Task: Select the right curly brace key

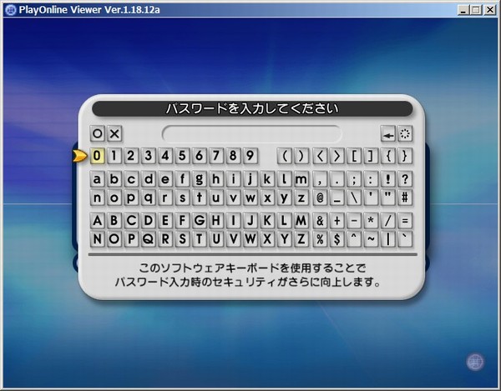Action: click(405, 156)
